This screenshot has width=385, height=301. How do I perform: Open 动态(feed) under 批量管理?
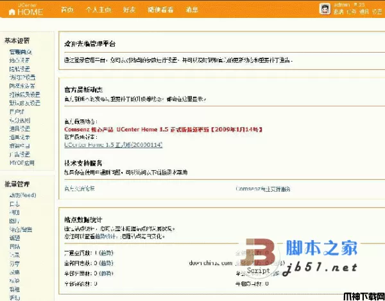pyautogui.click(x=23, y=195)
